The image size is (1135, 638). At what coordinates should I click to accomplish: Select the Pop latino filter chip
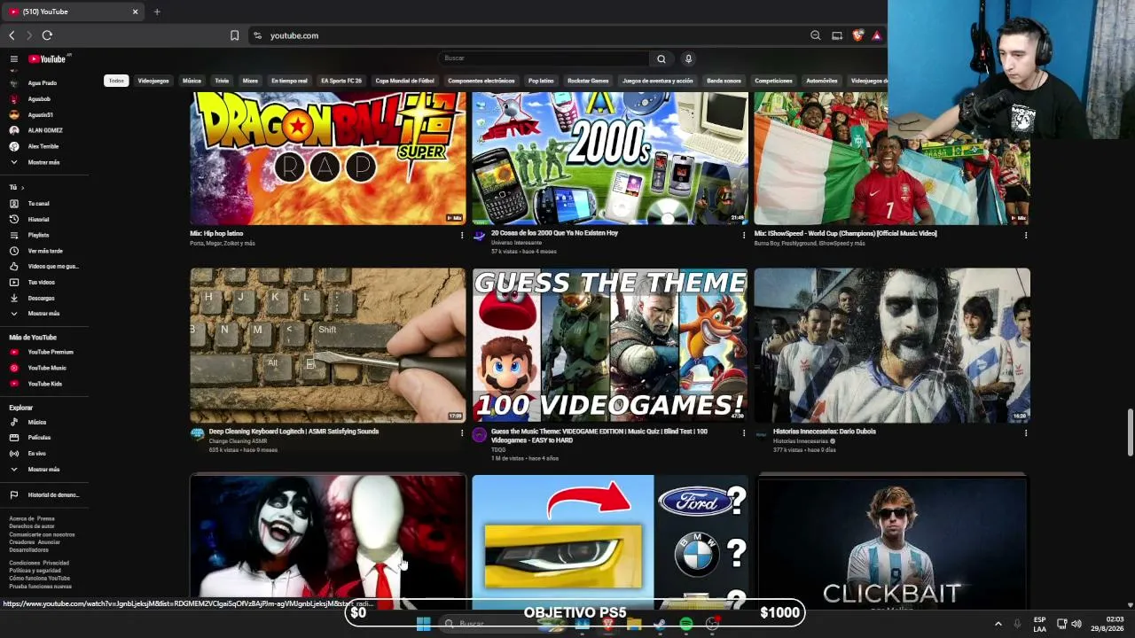[x=541, y=81]
